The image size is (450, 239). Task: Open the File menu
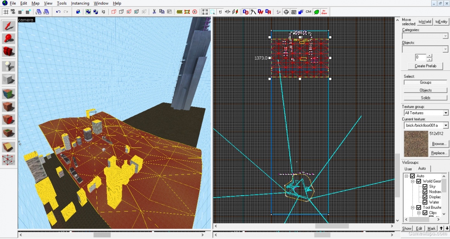13,3
